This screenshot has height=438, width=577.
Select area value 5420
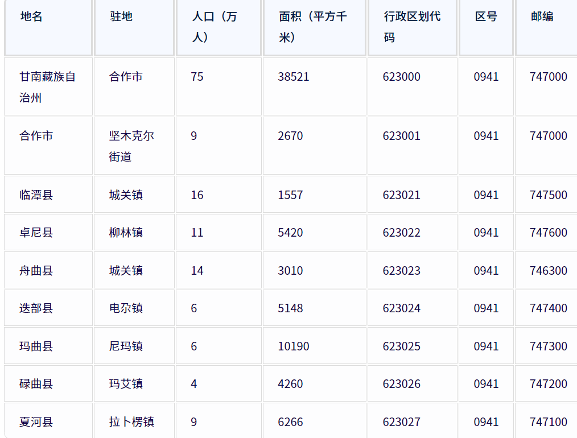pos(290,233)
